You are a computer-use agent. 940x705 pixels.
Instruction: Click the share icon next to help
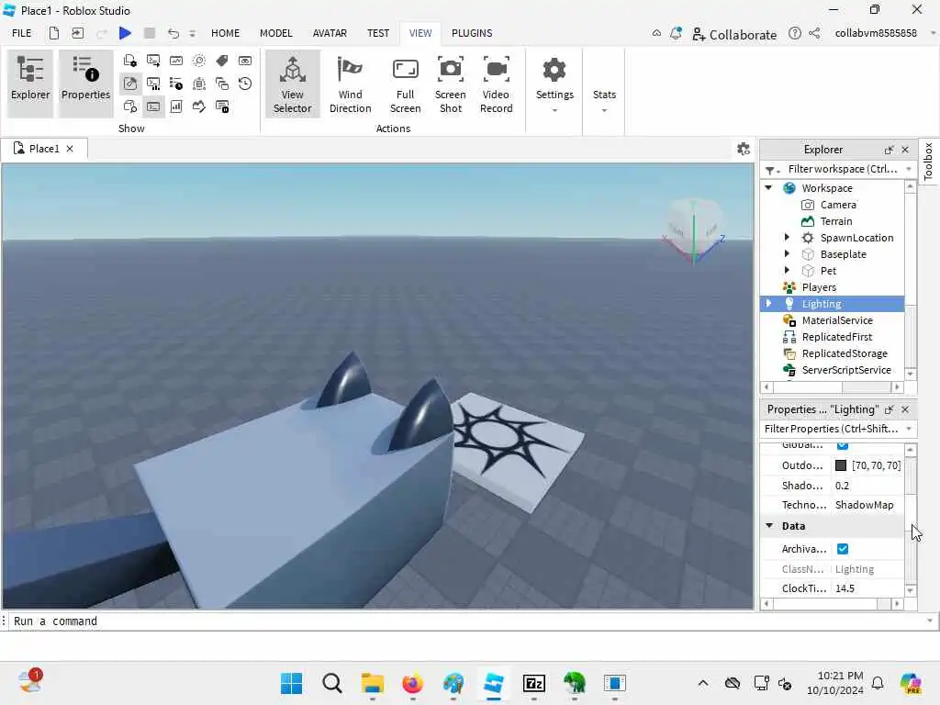coord(814,34)
